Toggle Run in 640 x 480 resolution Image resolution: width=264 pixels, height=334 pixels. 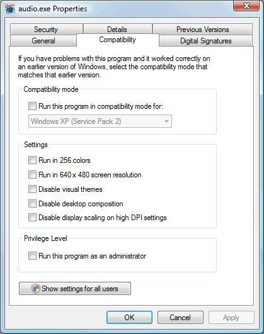coord(32,175)
